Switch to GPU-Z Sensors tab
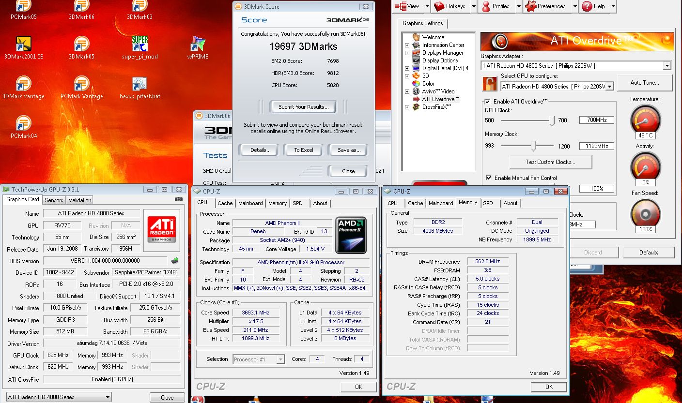The width and height of the screenshot is (682, 403). (x=54, y=200)
